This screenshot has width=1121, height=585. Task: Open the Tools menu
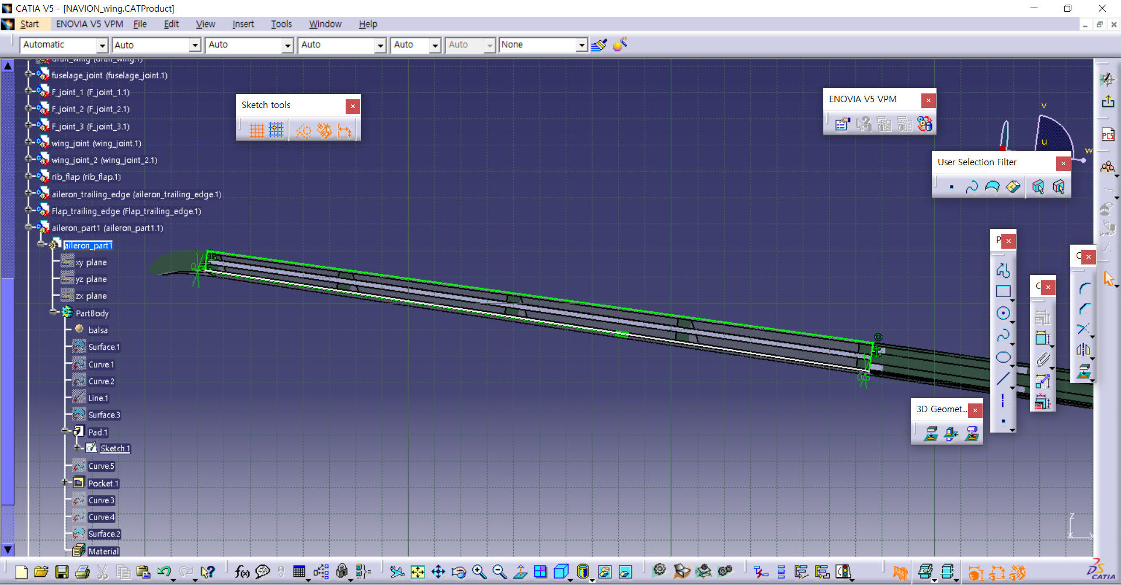(281, 24)
